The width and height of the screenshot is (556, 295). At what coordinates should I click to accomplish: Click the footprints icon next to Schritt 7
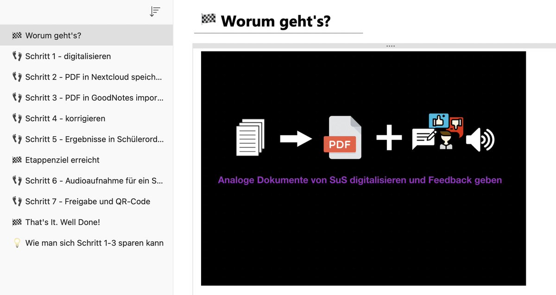pos(16,201)
